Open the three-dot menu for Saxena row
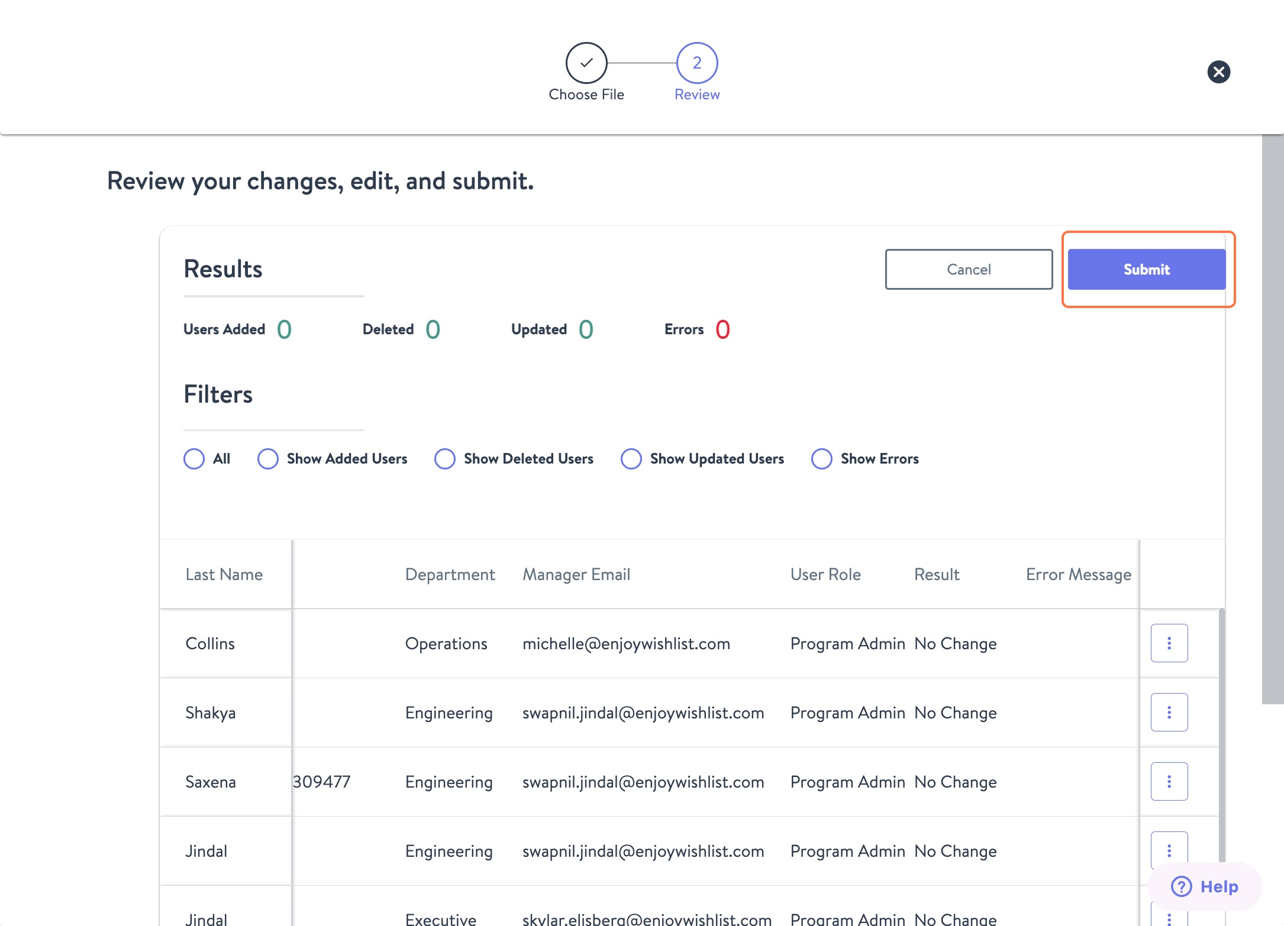 (1169, 781)
